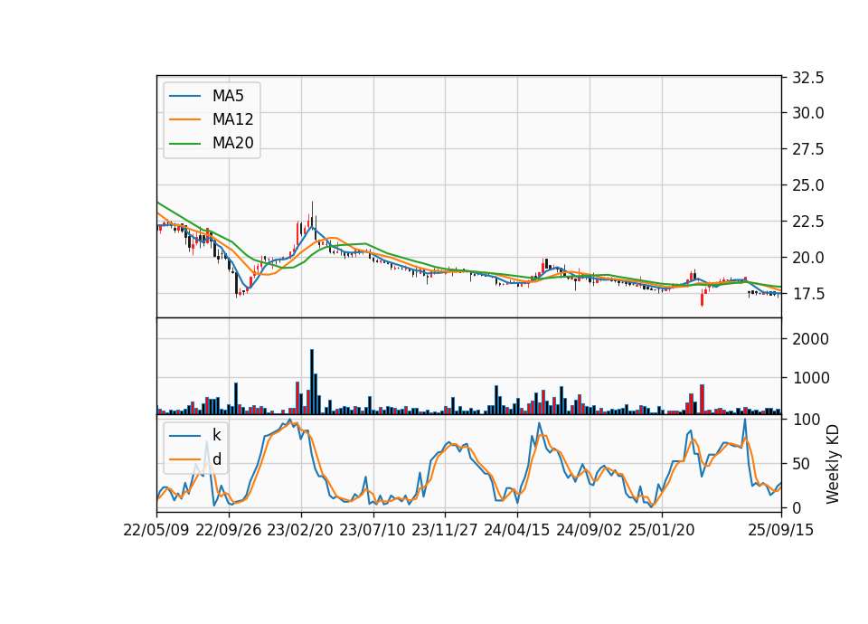
Task: Click the 25/01/20 date label
Action: (662, 530)
